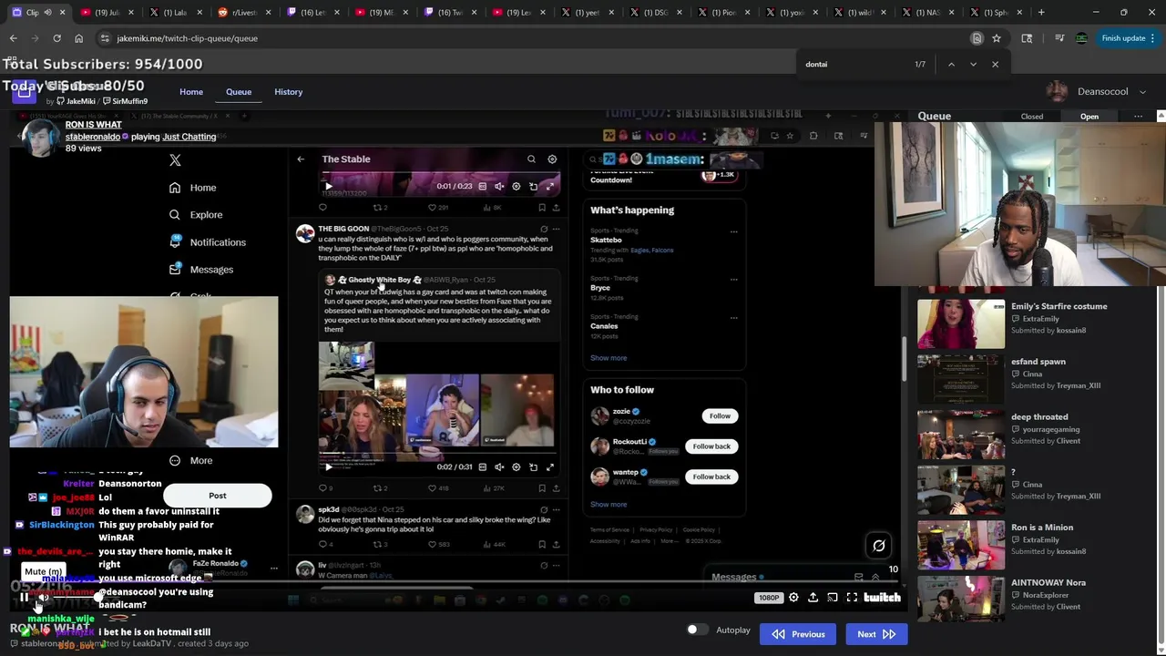Click the Google Lens search icon in address bar

977,38
